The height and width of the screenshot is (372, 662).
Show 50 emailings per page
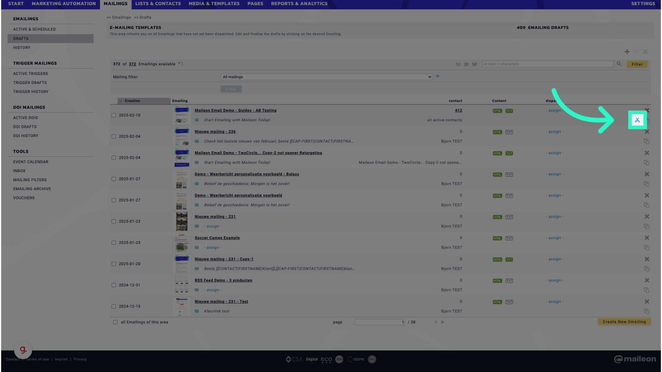coord(474,64)
